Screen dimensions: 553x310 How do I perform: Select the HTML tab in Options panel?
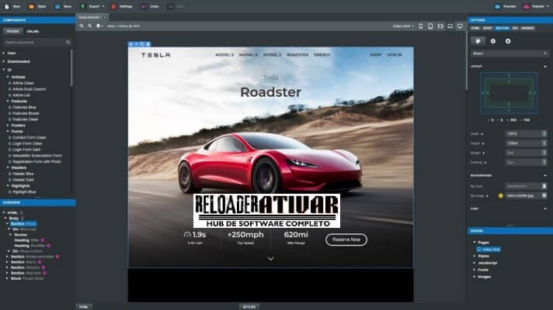(475, 28)
